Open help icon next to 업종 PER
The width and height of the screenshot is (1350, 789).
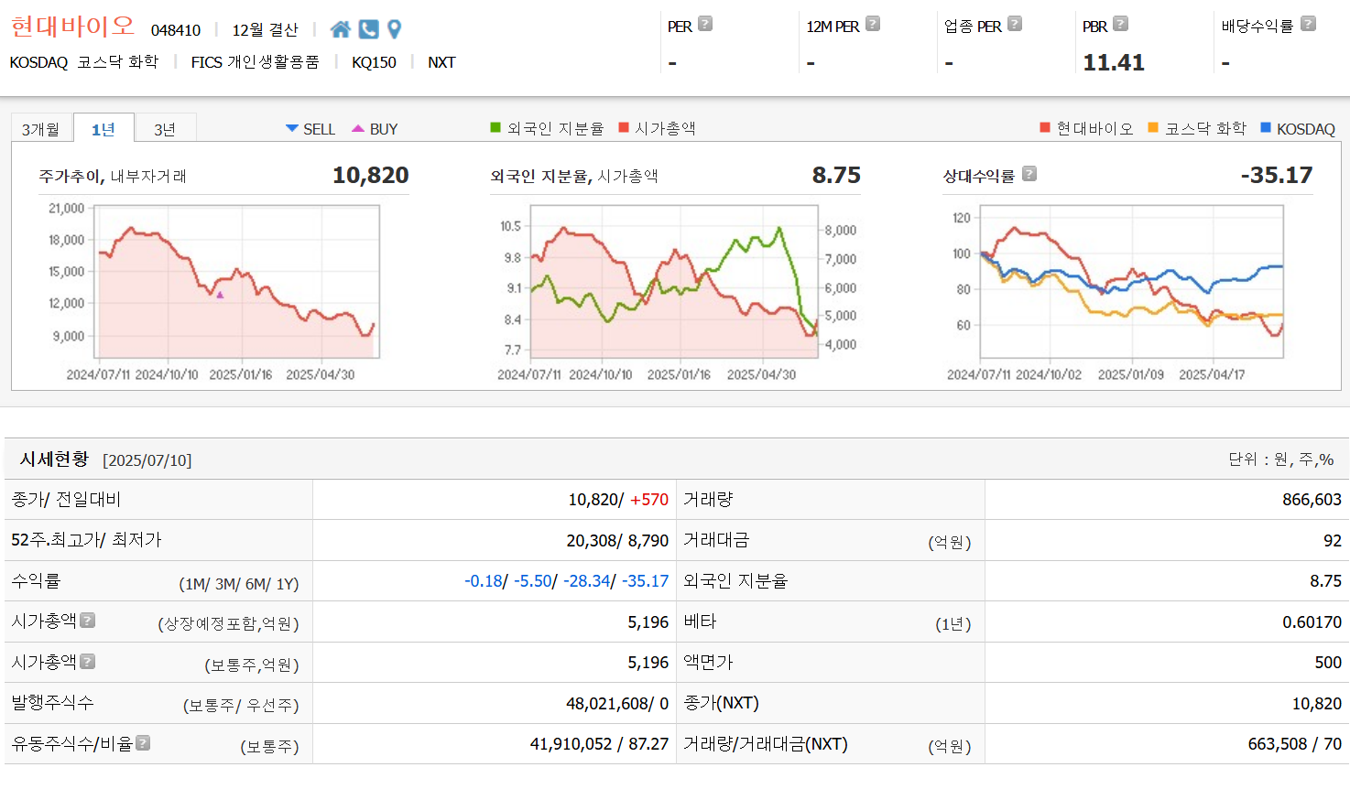tap(1015, 24)
